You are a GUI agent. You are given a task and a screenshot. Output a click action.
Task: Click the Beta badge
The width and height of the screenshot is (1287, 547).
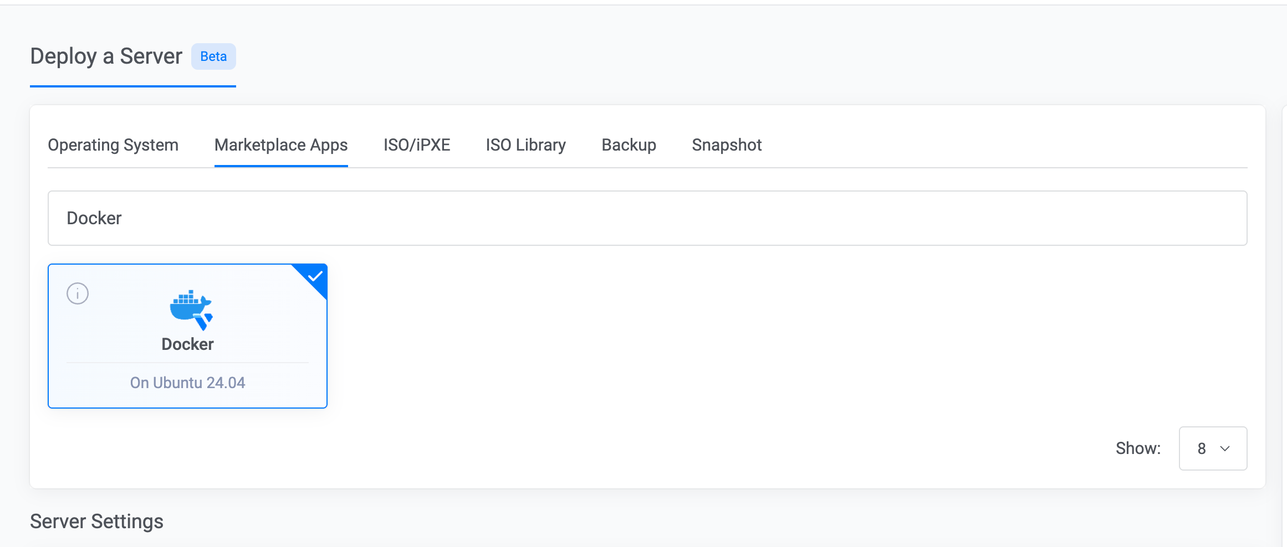[213, 56]
